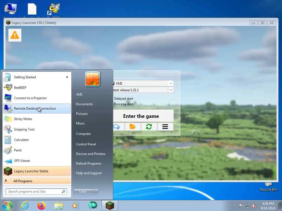Open Remote Desktop Connection entry

(37, 108)
